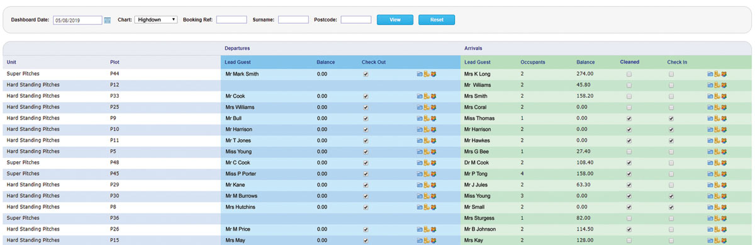Click coins icon for Mrs Sturgess arrival
The image size is (755, 245).
[717, 218]
